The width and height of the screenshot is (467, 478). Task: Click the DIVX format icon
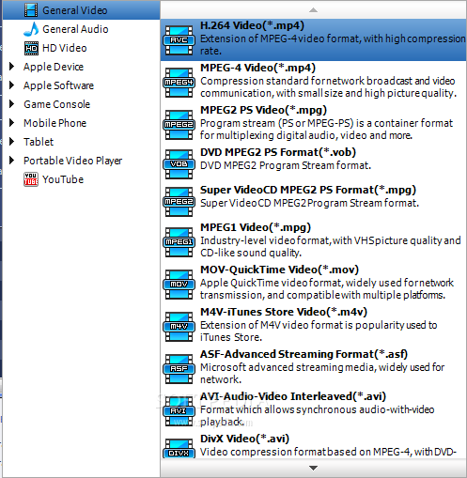point(179,449)
